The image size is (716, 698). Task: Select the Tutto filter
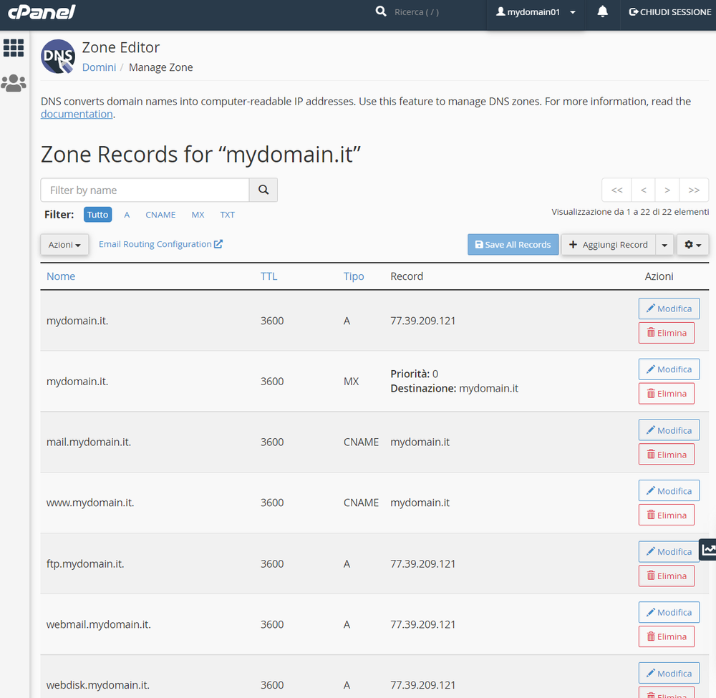point(97,215)
